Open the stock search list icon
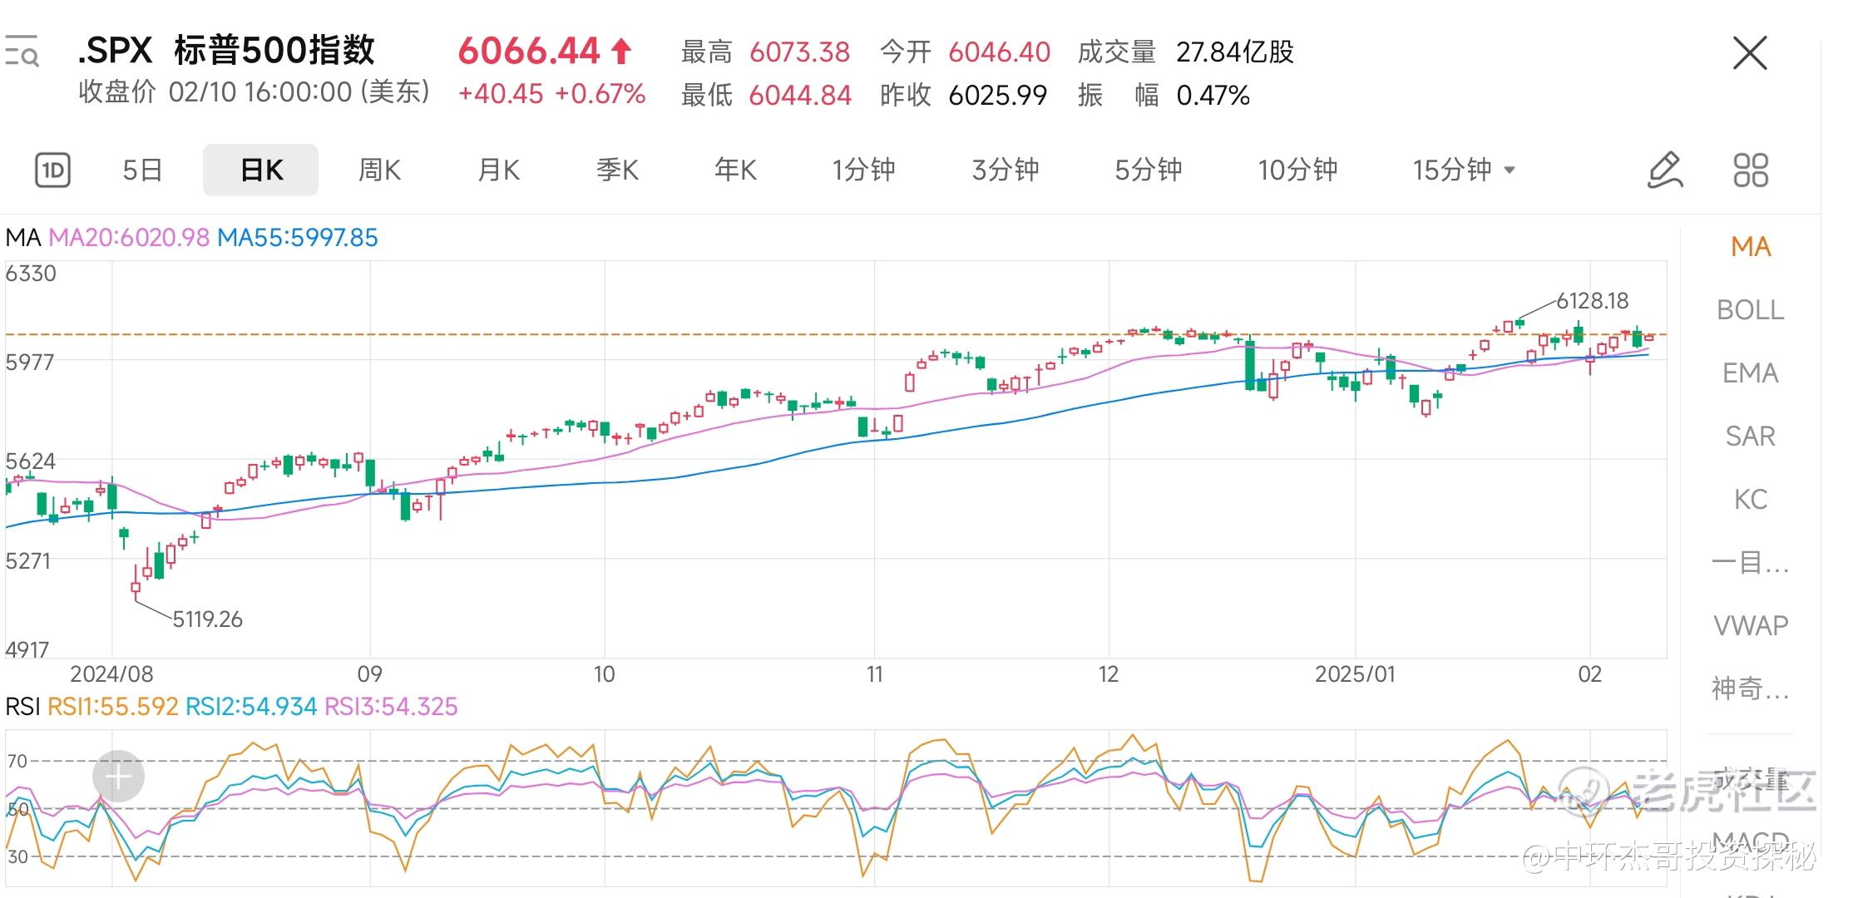 point(22,52)
